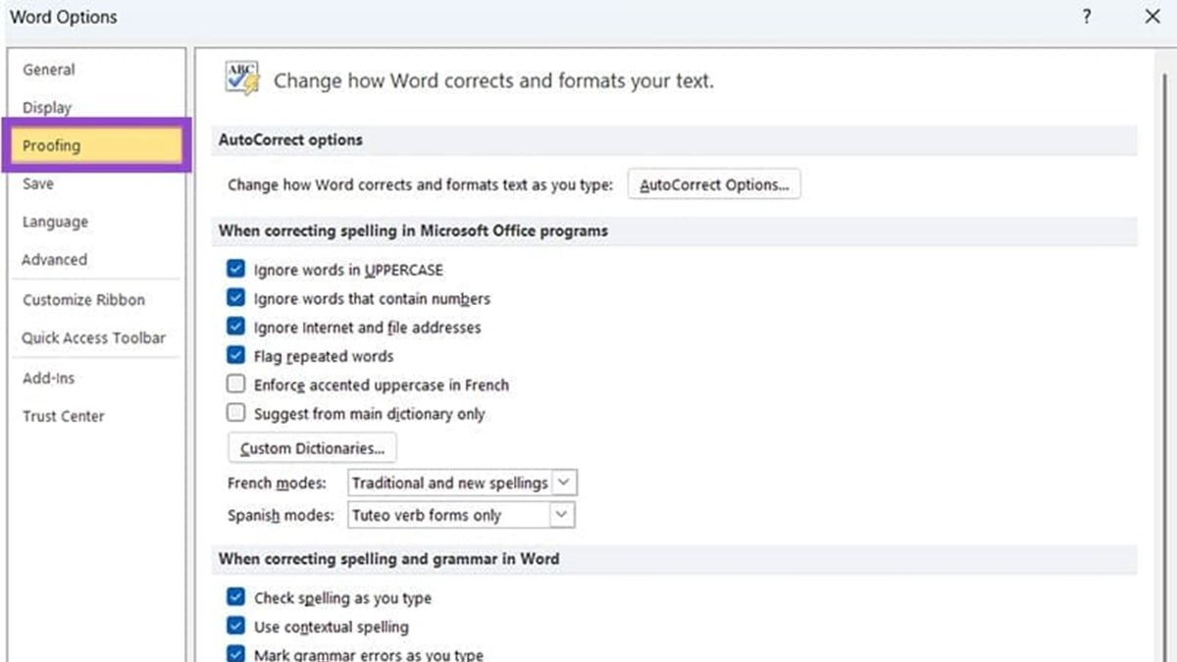
Task: Select Quick Access Toolbar in sidebar
Action: (x=94, y=338)
